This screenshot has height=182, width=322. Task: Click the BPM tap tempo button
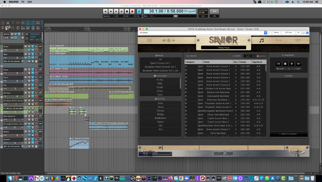point(214,11)
